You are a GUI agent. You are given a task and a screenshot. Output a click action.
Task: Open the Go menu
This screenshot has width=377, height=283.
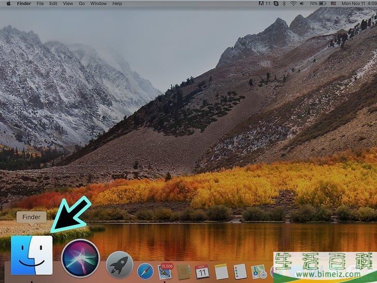coord(82,3)
